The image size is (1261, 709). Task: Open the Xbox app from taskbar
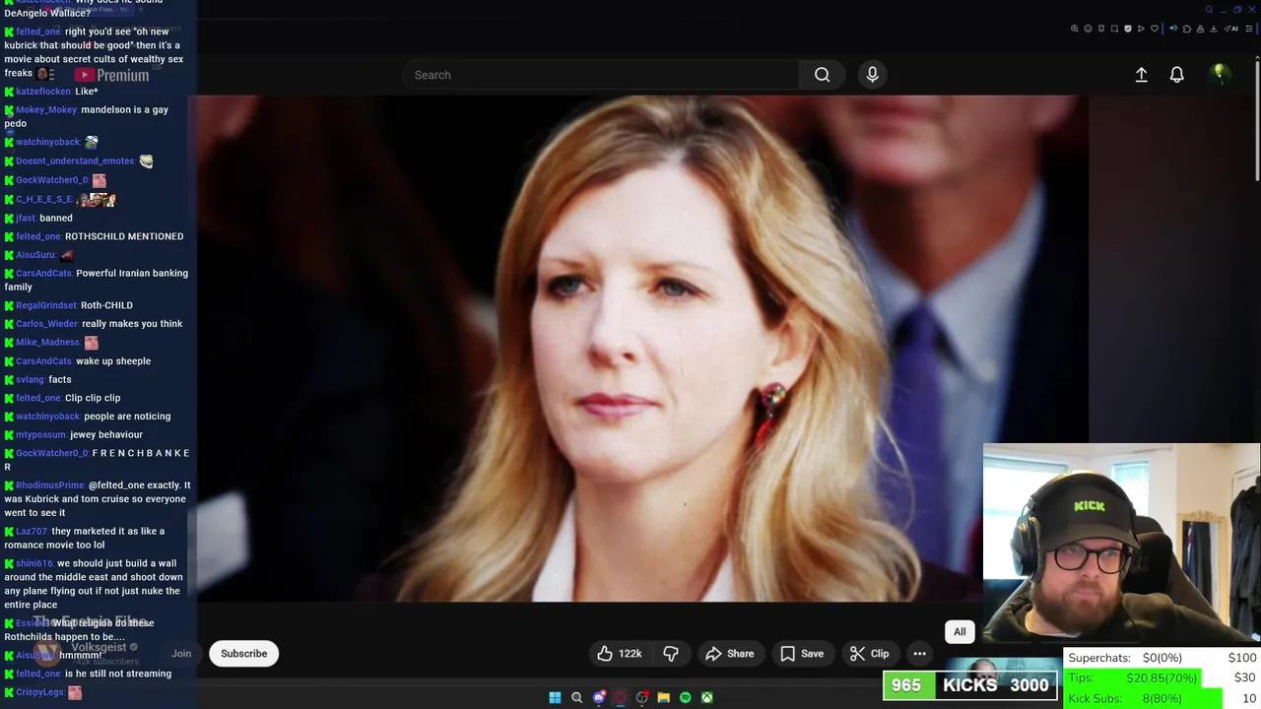coord(706,697)
